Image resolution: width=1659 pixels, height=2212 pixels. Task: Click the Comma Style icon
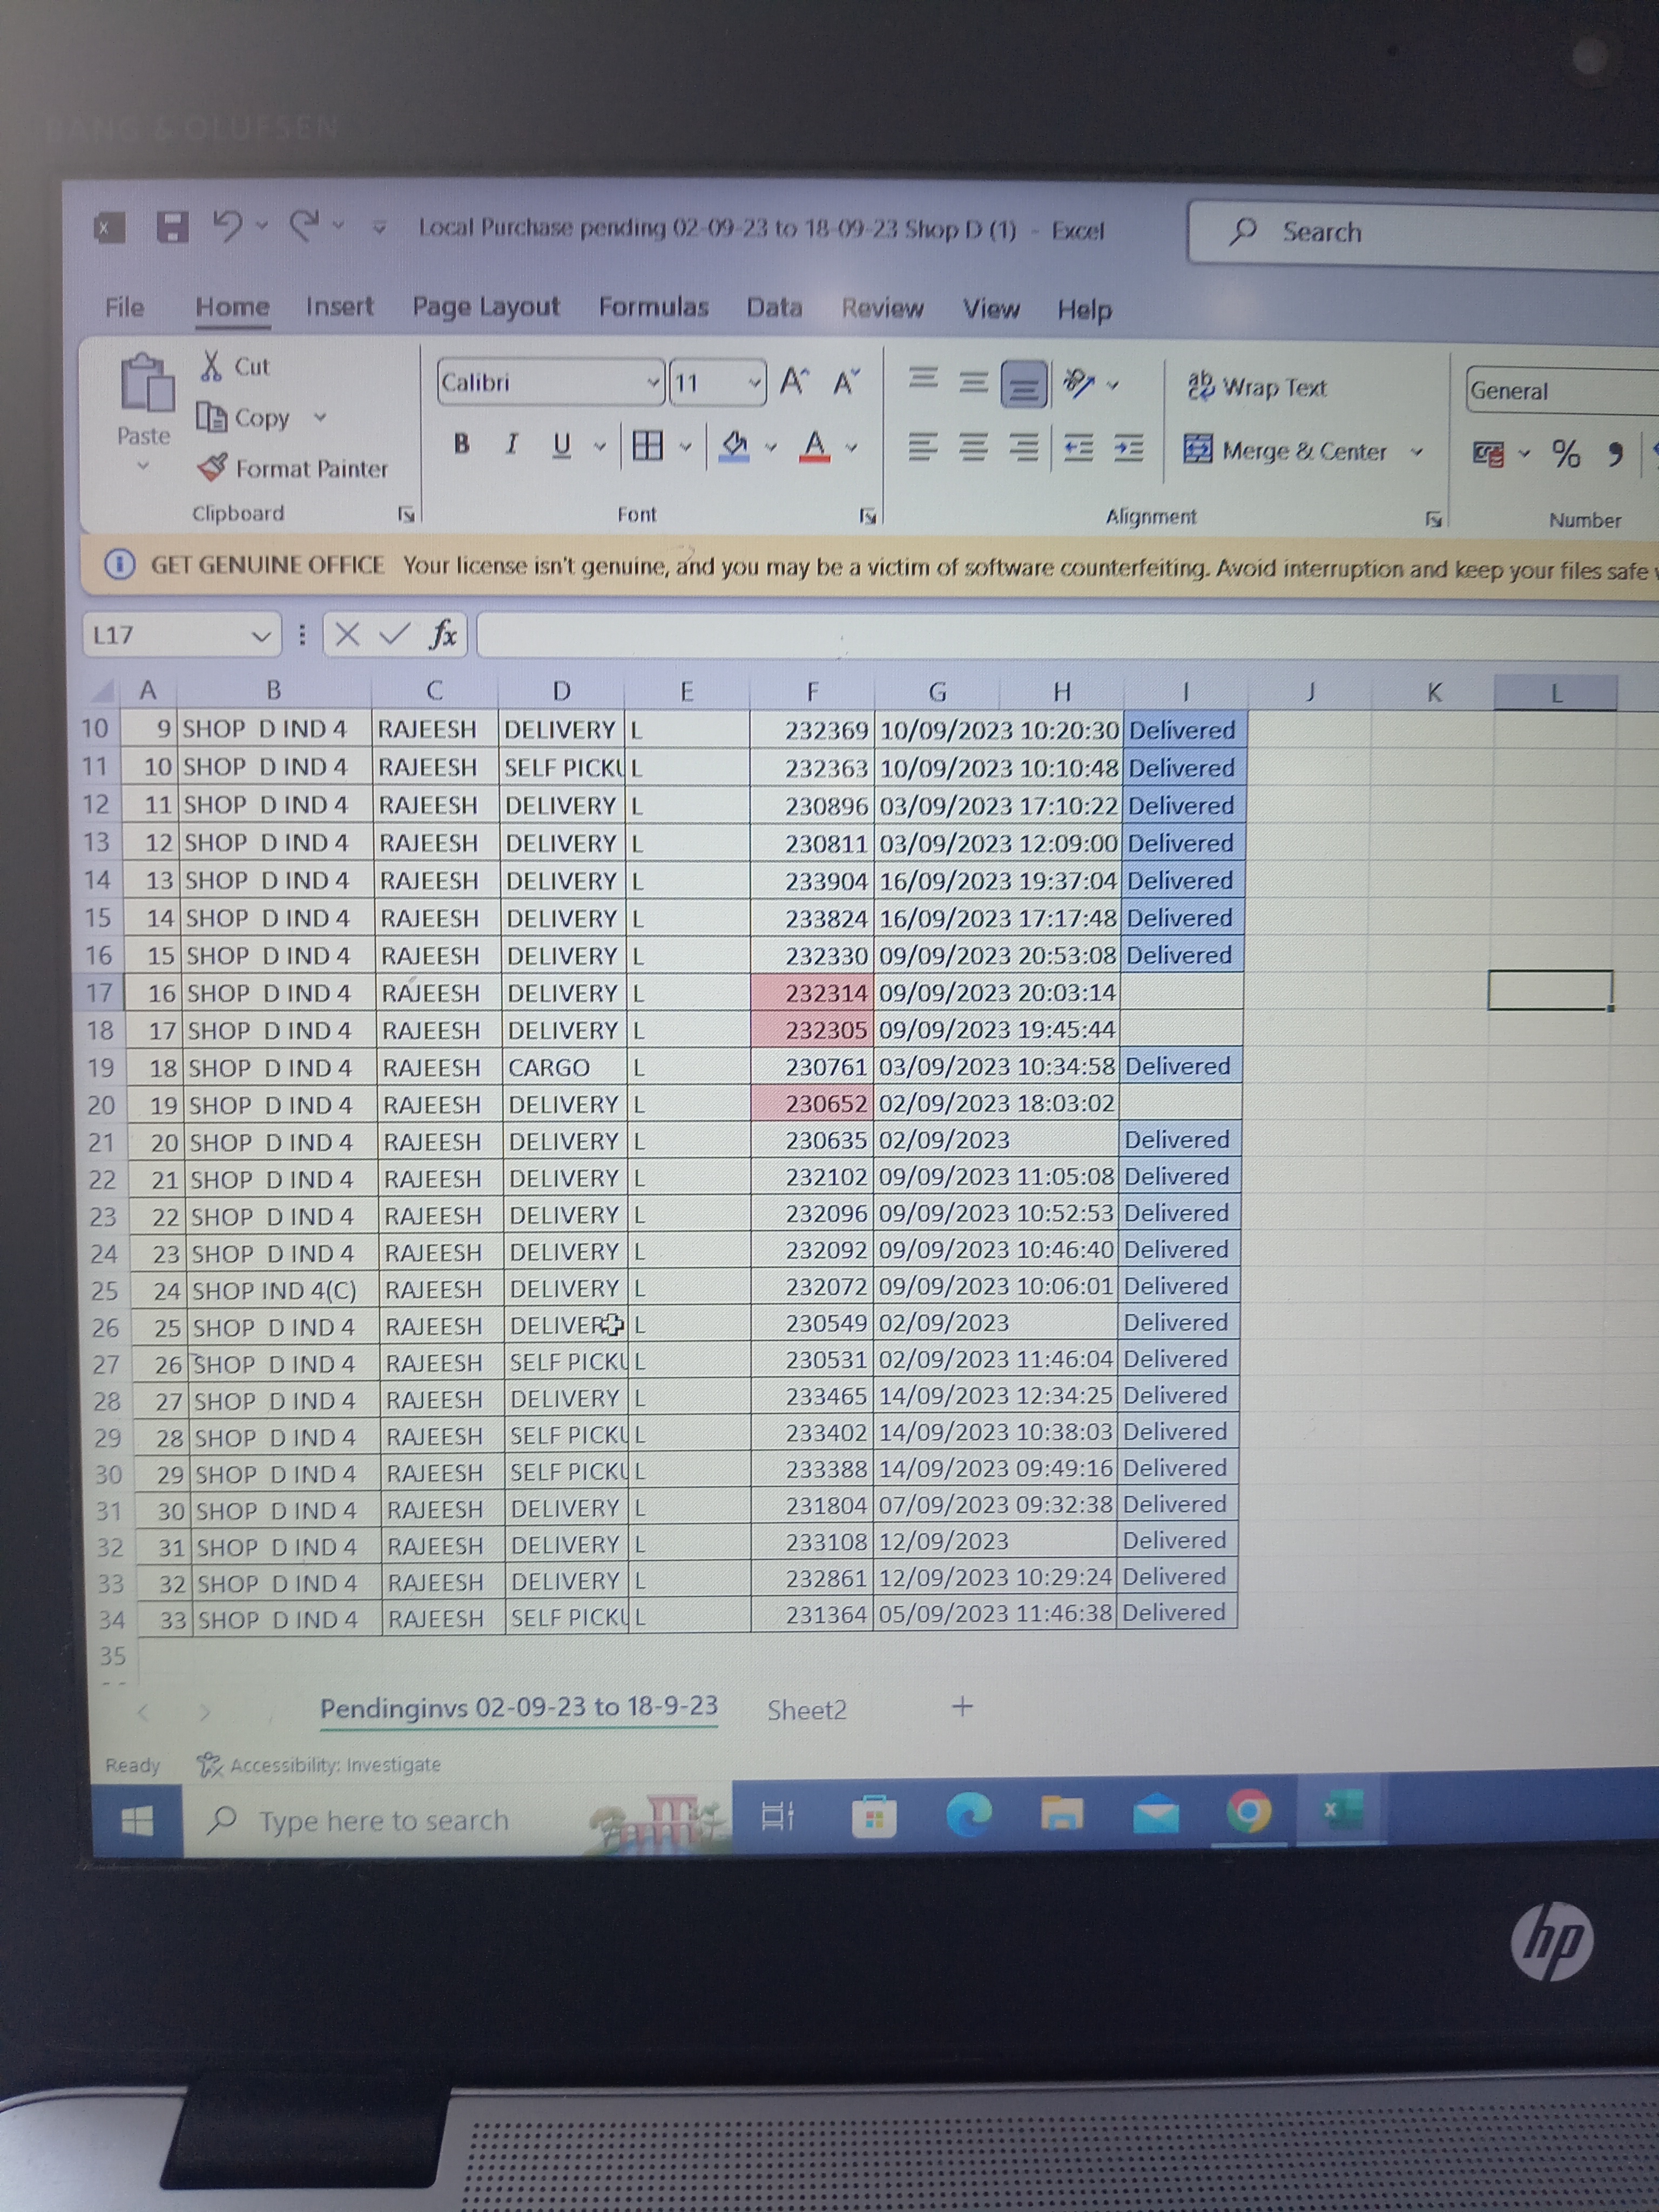pyautogui.click(x=1615, y=455)
